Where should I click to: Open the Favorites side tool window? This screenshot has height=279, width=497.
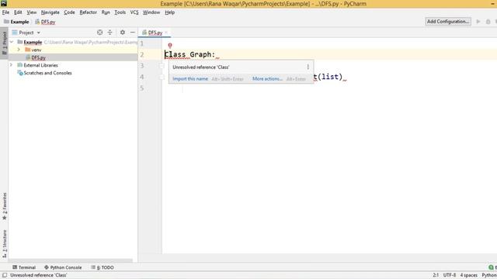(4, 206)
